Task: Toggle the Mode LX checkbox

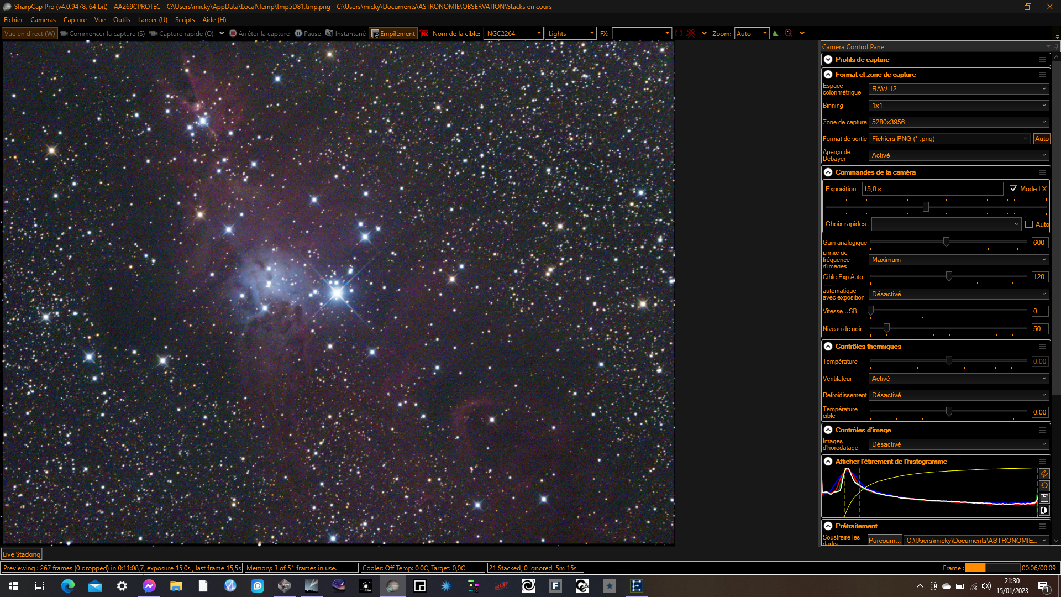Action: coord(1013,189)
